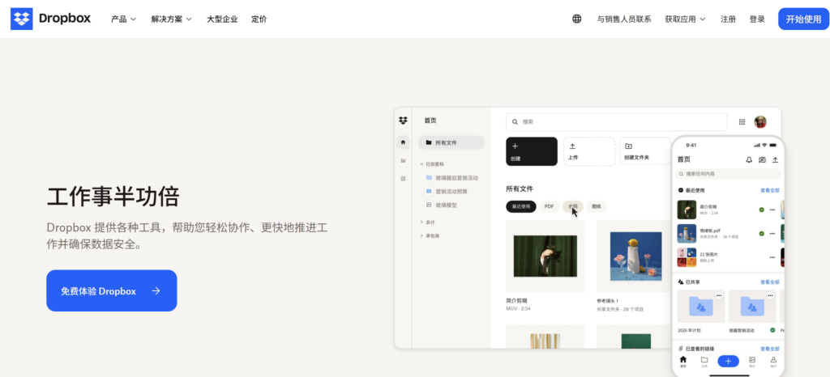Open the 与销售人员联系 link
Image resolution: width=830 pixels, height=377 pixels.
(x=624, y=19)
